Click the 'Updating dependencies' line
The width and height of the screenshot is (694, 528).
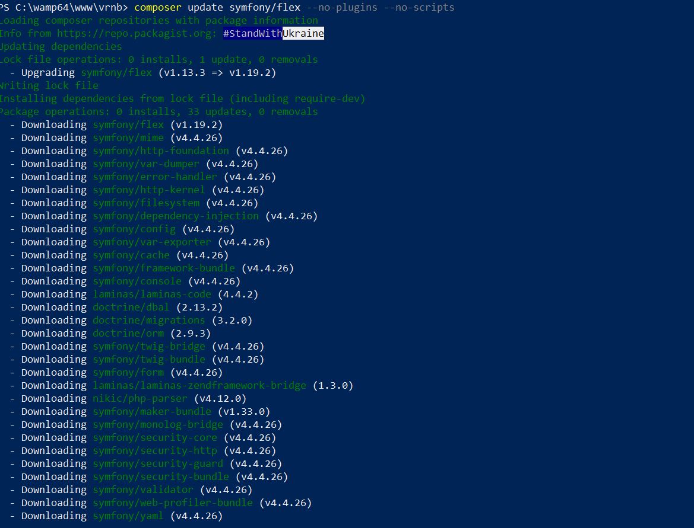61,46
